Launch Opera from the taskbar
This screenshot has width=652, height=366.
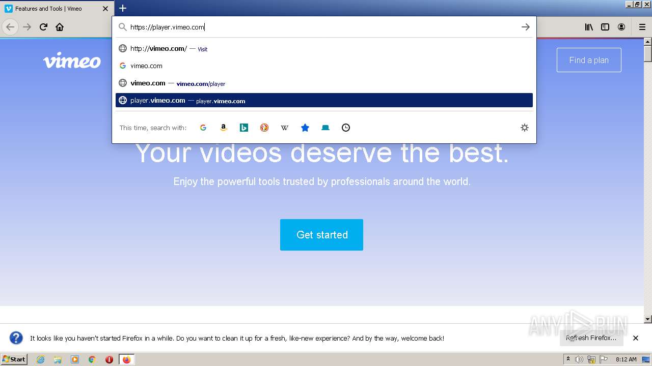click(x=109, y=359)
